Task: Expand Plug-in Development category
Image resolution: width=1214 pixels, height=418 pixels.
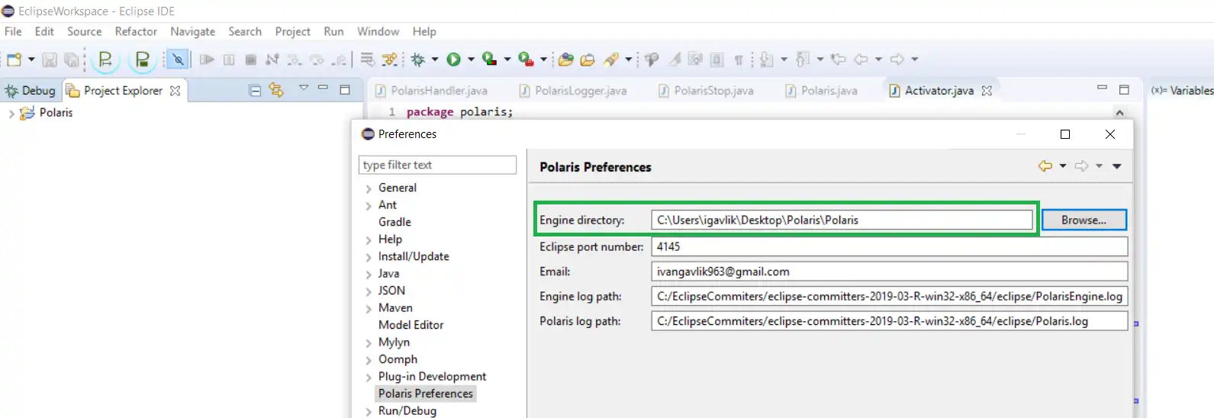Action: point(369,377)
